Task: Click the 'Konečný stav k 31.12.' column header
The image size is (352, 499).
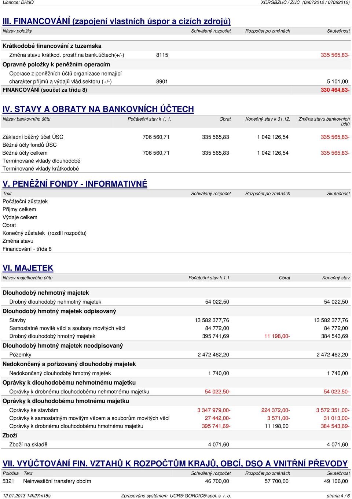Action: coord(268,119)
